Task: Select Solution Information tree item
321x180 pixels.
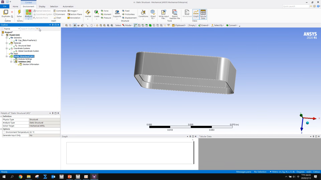Action: point(31,64)
